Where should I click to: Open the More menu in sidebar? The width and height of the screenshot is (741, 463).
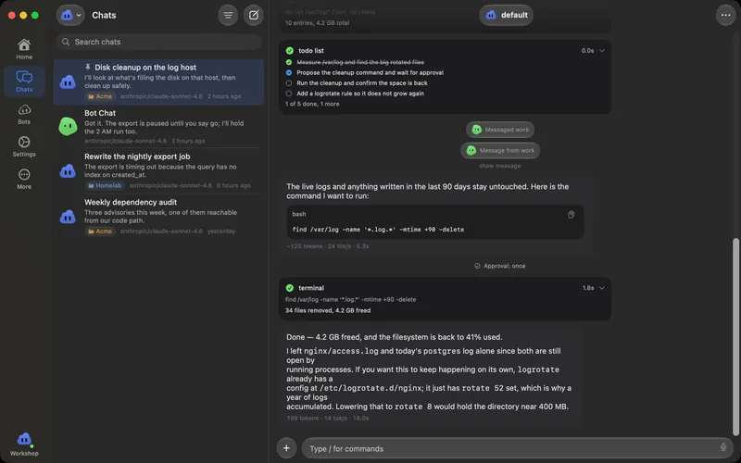coord(24,179)
